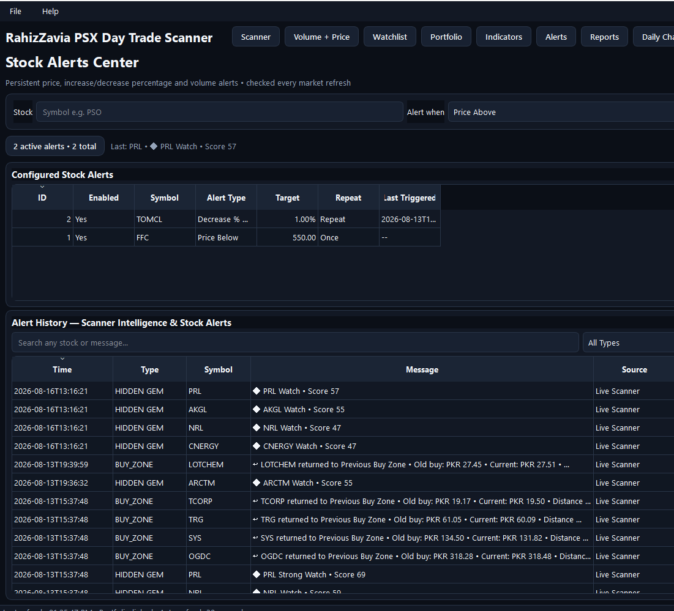Sort configured alerts by Alert Type column

point(226,198)
